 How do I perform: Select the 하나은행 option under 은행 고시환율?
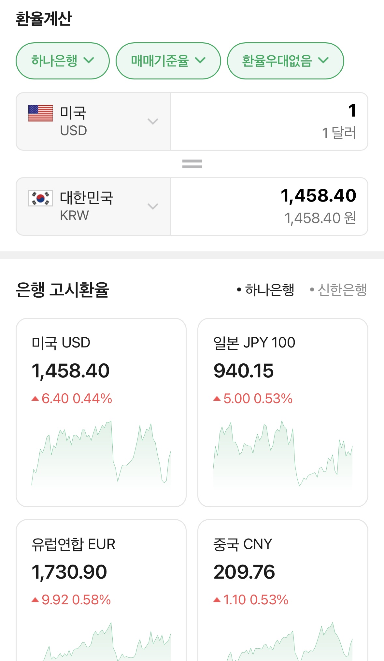click(266, 289)
